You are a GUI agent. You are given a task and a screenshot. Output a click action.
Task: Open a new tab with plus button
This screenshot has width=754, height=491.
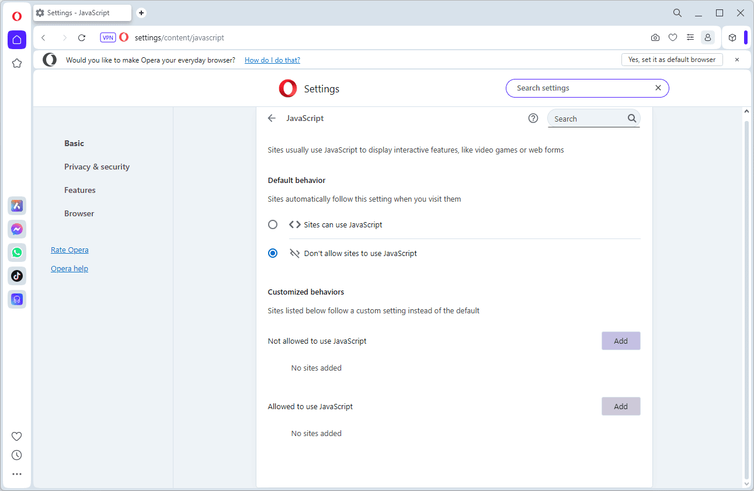[141, 13]
